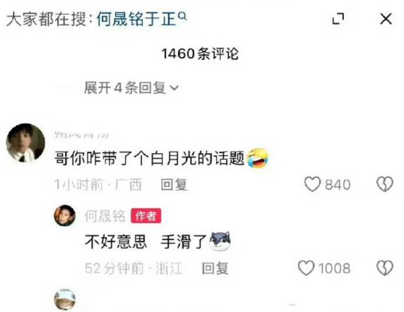The image size is (404, 312).
Task: Open 何晟铭's avatar in reply
Action: [x=65, y=215]
